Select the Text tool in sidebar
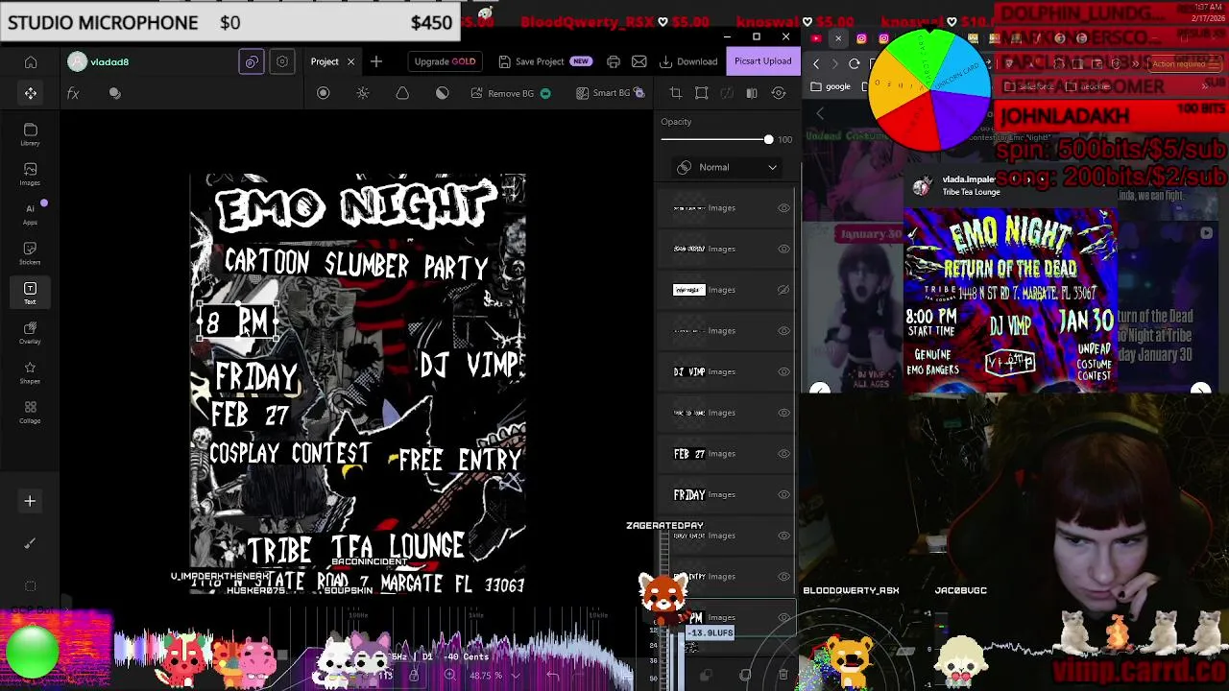Viewport: 1229px width, 691px height. [31, 293]
